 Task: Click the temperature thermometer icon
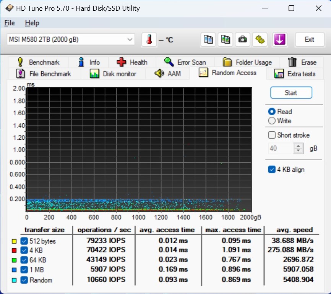pyautogui.click(x=149, y=39)
